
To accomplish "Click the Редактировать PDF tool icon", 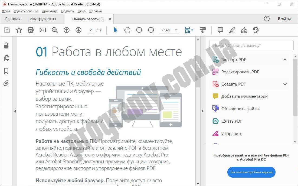I will tap(215, 72).
